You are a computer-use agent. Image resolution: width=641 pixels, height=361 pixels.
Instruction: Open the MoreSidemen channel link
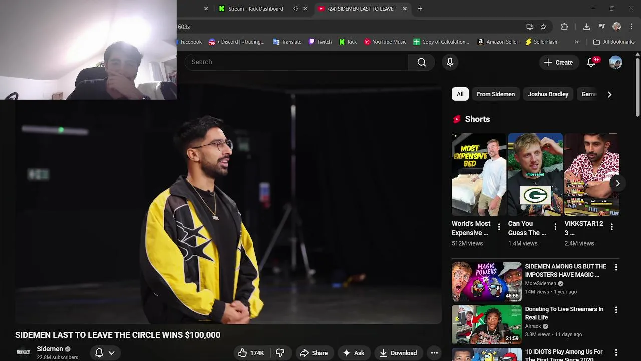pyautogui.click(x=541, y=283)
